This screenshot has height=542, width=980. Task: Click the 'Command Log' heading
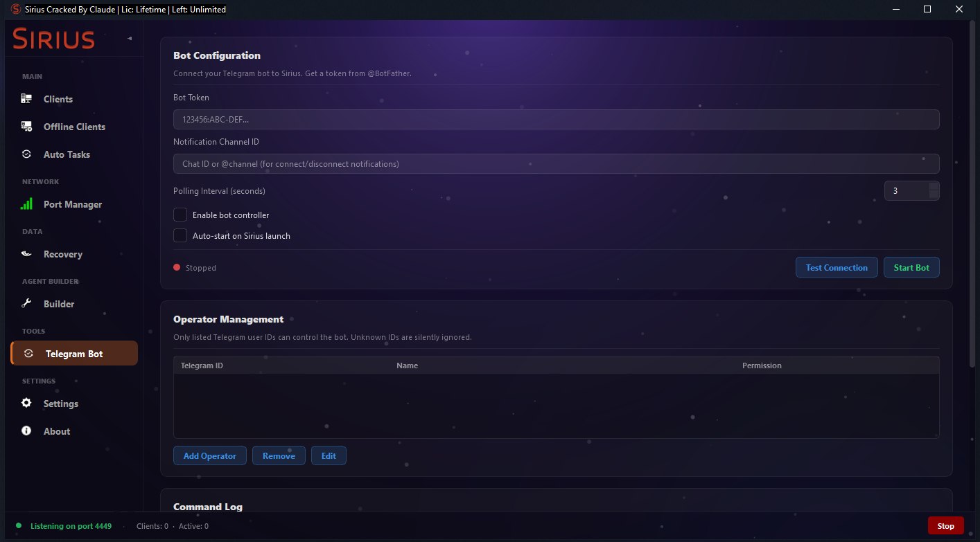[x=208, y=507]
